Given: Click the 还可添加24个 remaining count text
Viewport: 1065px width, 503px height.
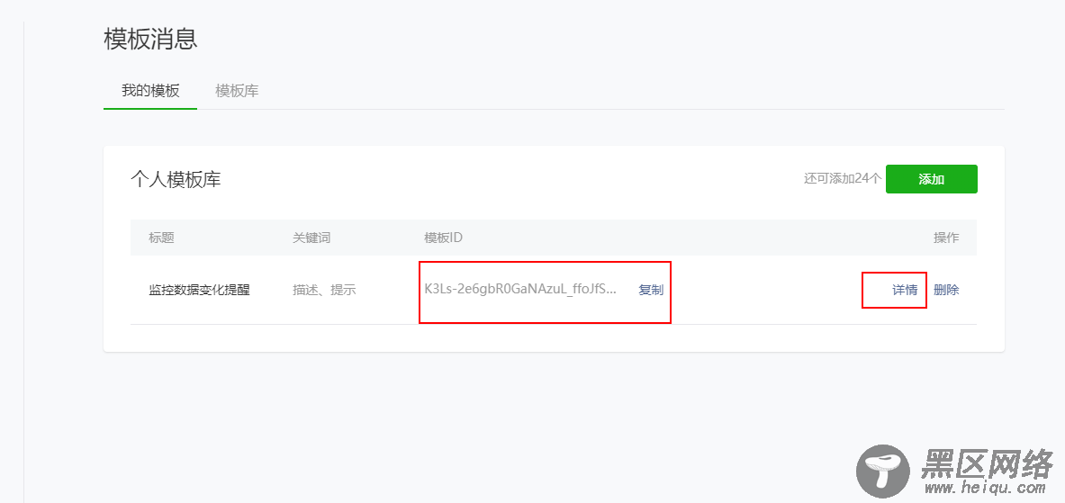Looking at the screenshot, I should click(x=843, y=179).
